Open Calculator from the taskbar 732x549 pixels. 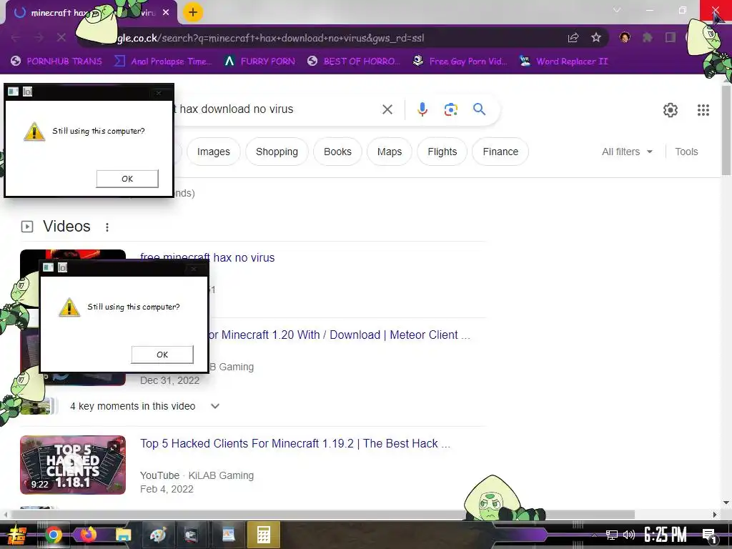(x=263, y=535)
